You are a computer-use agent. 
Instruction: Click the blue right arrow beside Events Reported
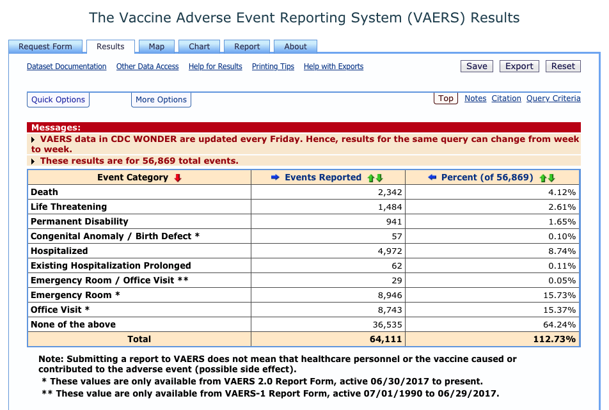coord(275,177)
